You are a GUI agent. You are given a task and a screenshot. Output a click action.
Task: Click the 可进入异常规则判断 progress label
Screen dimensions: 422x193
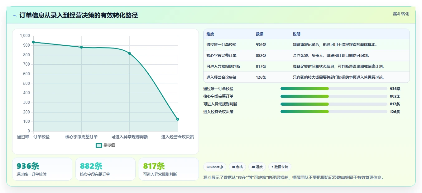(x=220, y=104)
